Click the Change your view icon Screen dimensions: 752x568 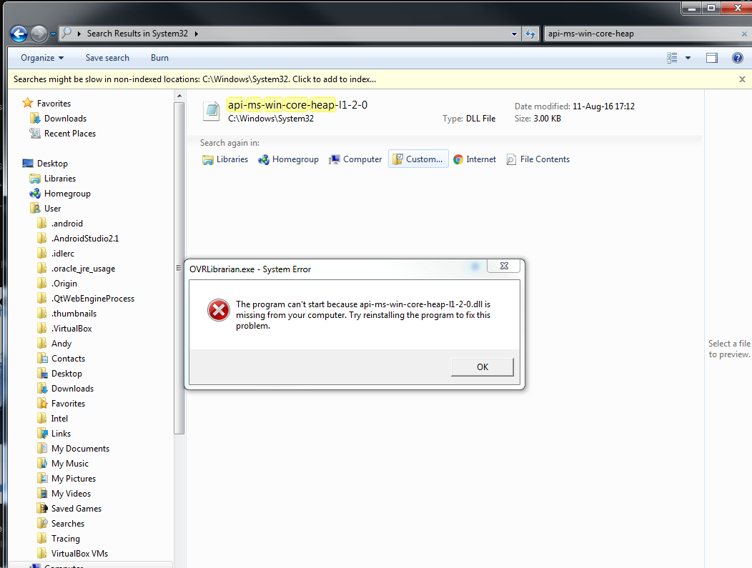[673, 58]
